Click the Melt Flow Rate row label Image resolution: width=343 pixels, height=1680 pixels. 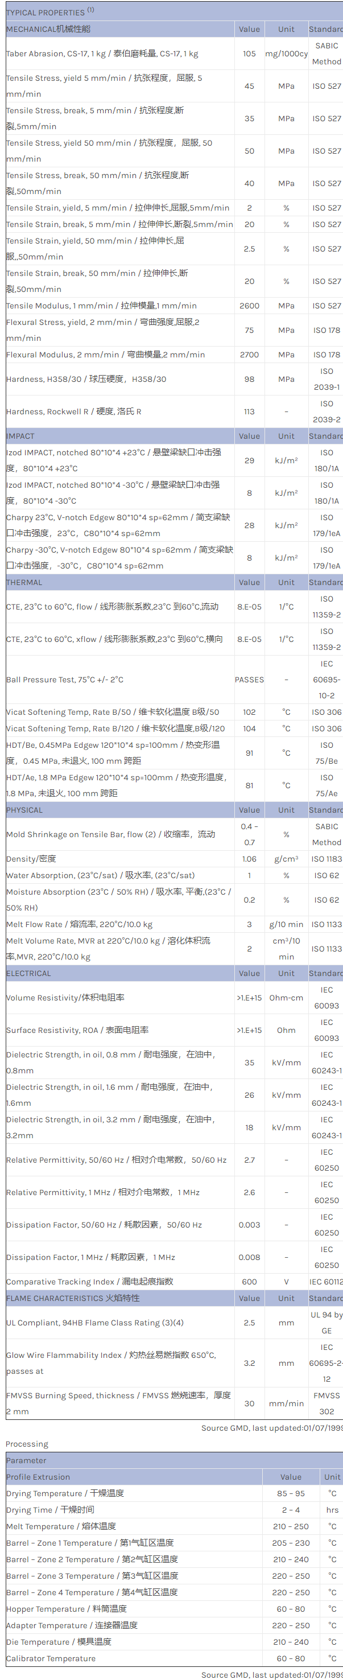79,924
